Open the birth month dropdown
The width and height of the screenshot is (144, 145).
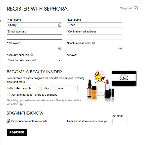pos(32,88)
